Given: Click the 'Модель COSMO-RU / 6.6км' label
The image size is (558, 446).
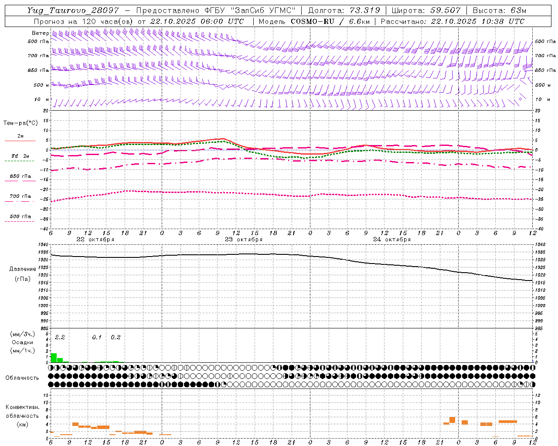Looking at the screenshot, I should pos(314,21).
